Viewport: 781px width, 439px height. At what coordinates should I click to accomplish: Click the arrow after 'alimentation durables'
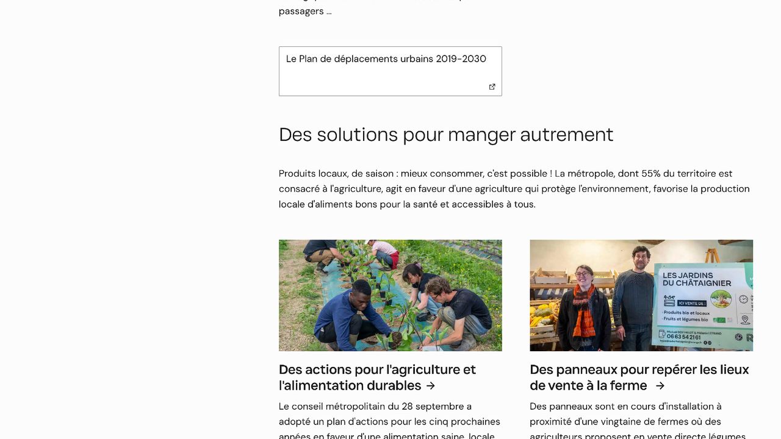(x=431, y=386)
